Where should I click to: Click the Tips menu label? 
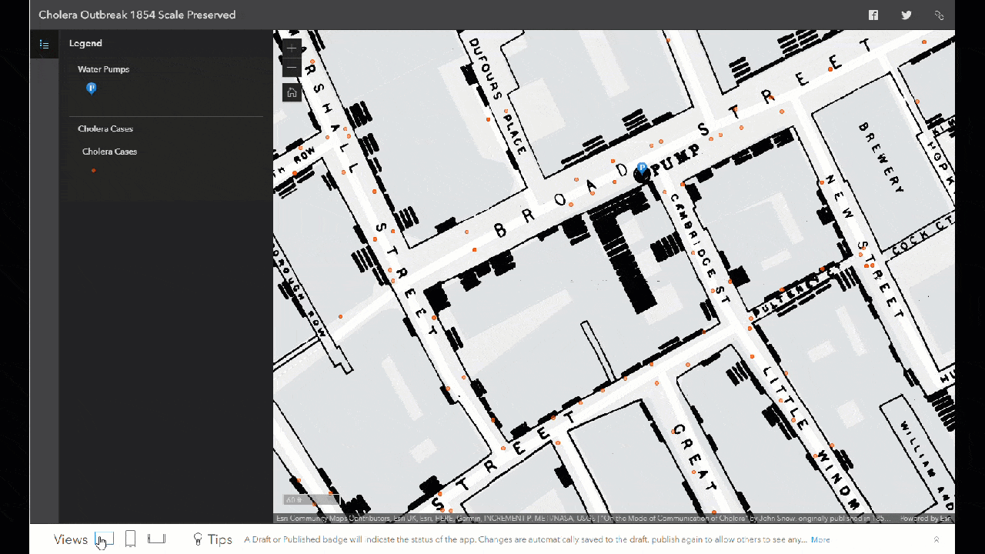(219, 539)
